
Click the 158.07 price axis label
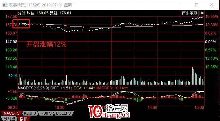pos(11,33)
